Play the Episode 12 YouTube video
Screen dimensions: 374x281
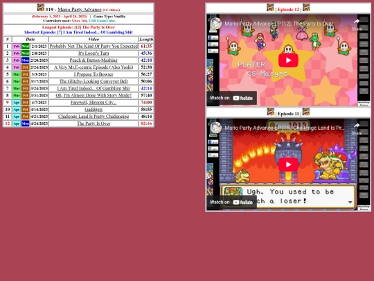[288, 60]
